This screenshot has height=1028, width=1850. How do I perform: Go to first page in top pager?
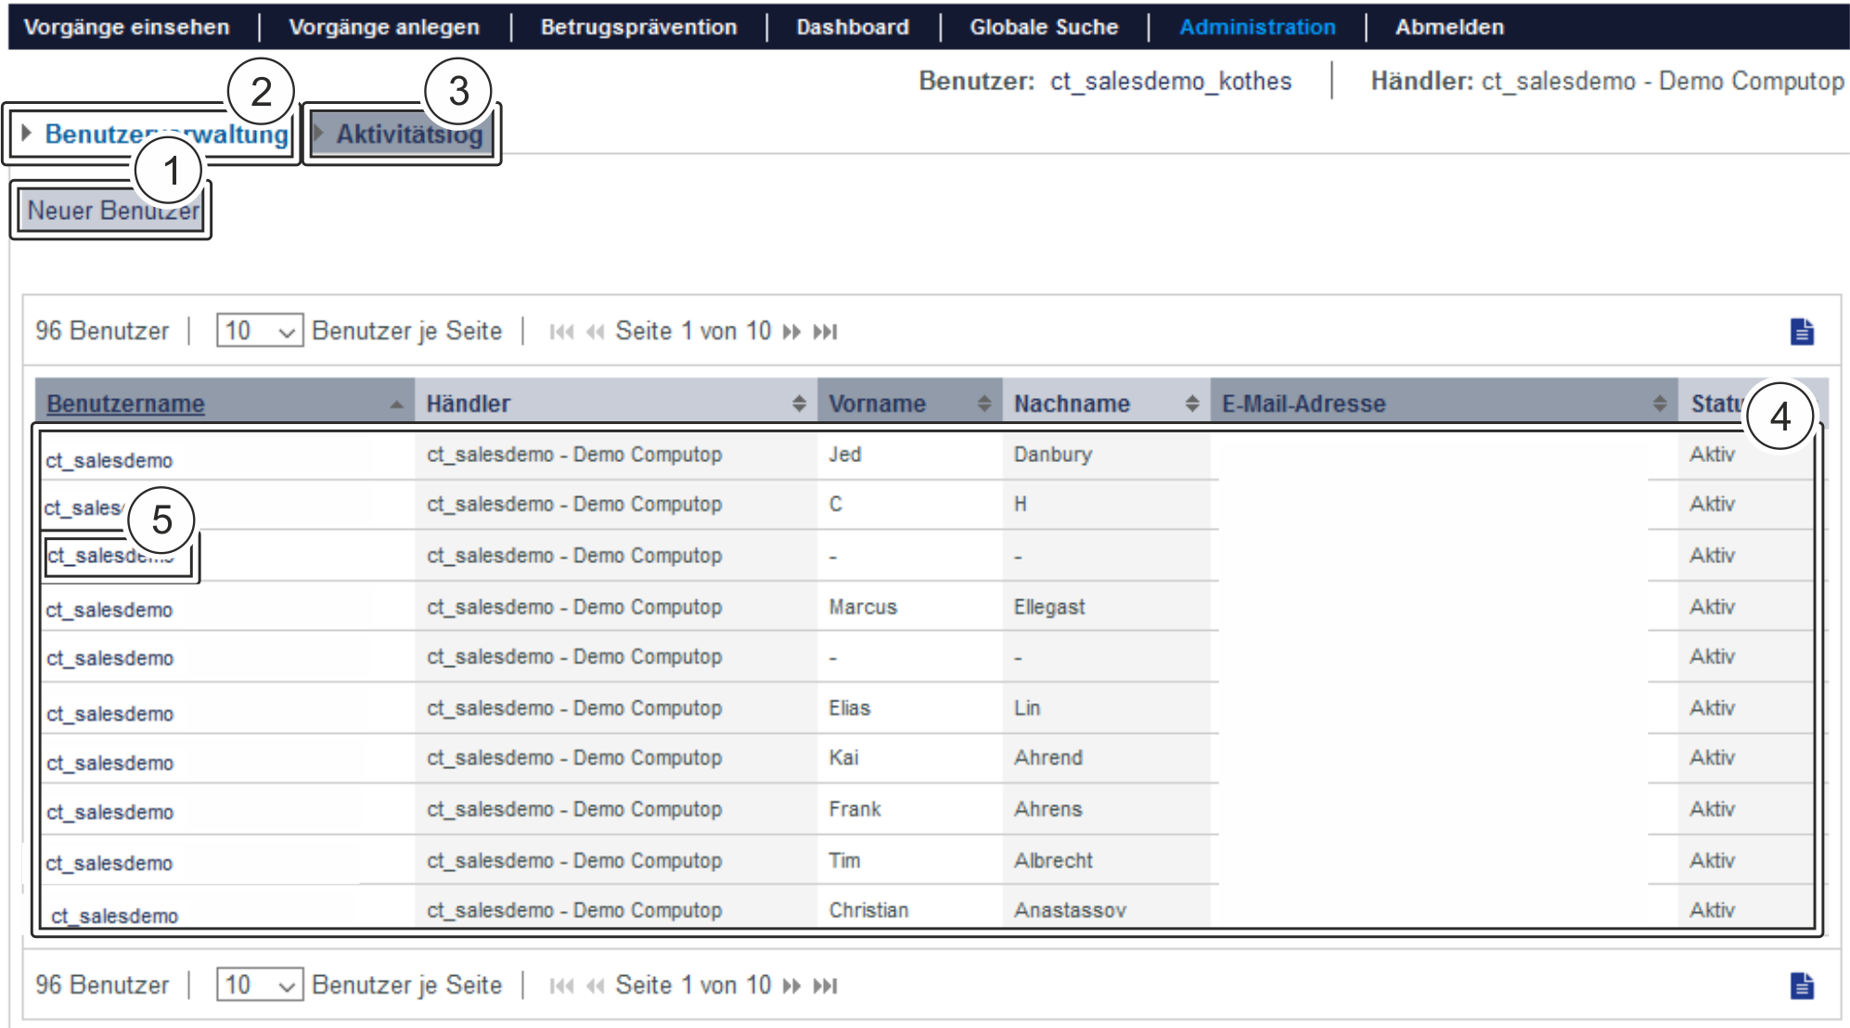click(x=561, y=332)
